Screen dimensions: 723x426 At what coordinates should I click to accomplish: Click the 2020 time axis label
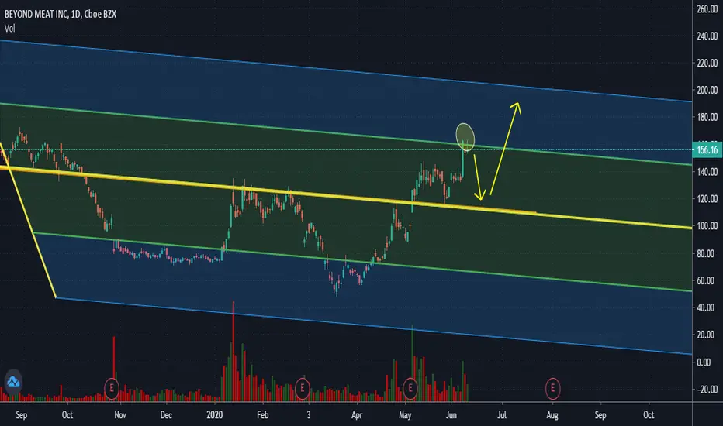pyautogui.click(x=214, y=415)
